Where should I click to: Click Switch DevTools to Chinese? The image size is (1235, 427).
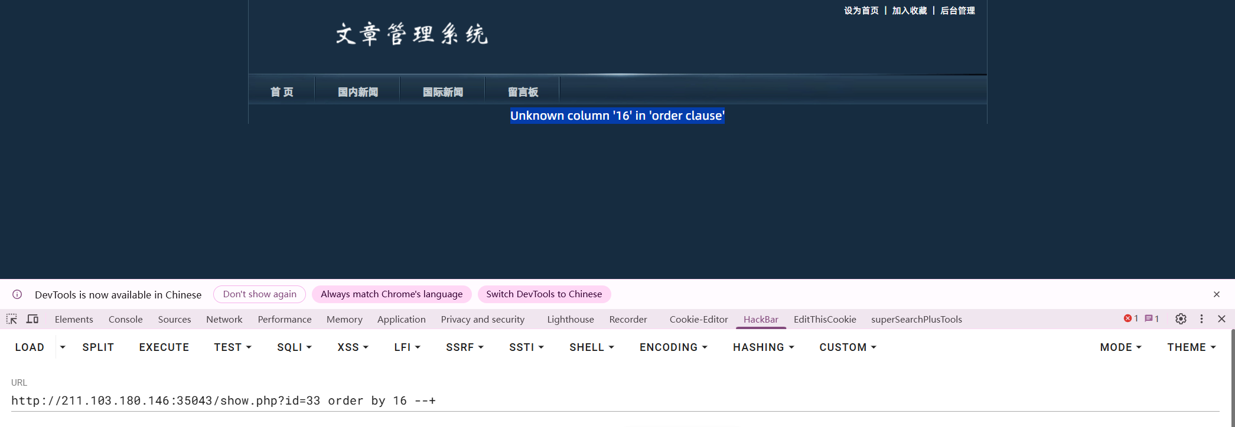(x=544, y=294)
